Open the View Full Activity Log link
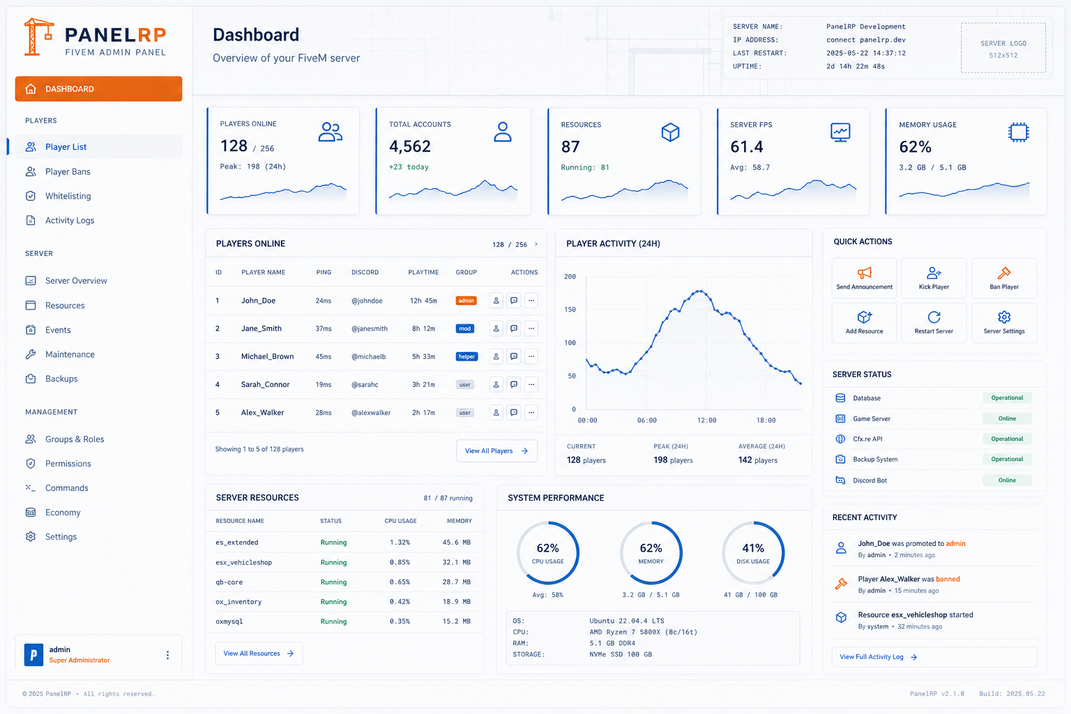Image resolution: width=1071 pixels, height=714 pixels. pyautogui.click(x=878, y=657)
